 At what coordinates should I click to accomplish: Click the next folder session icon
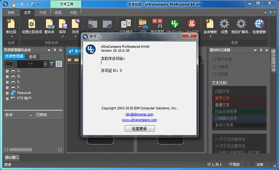[107, 24]
